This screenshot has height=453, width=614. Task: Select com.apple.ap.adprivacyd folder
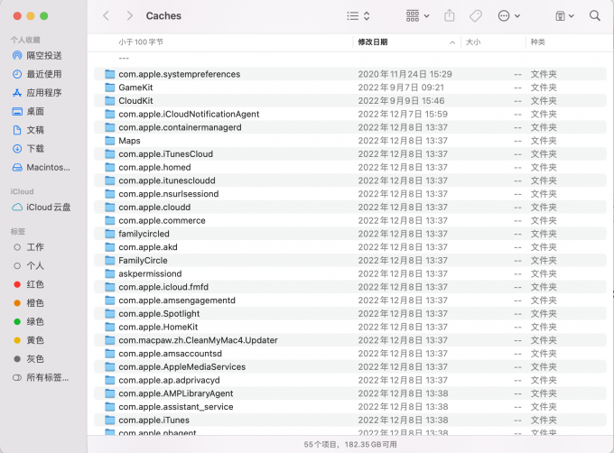point(350,380)
